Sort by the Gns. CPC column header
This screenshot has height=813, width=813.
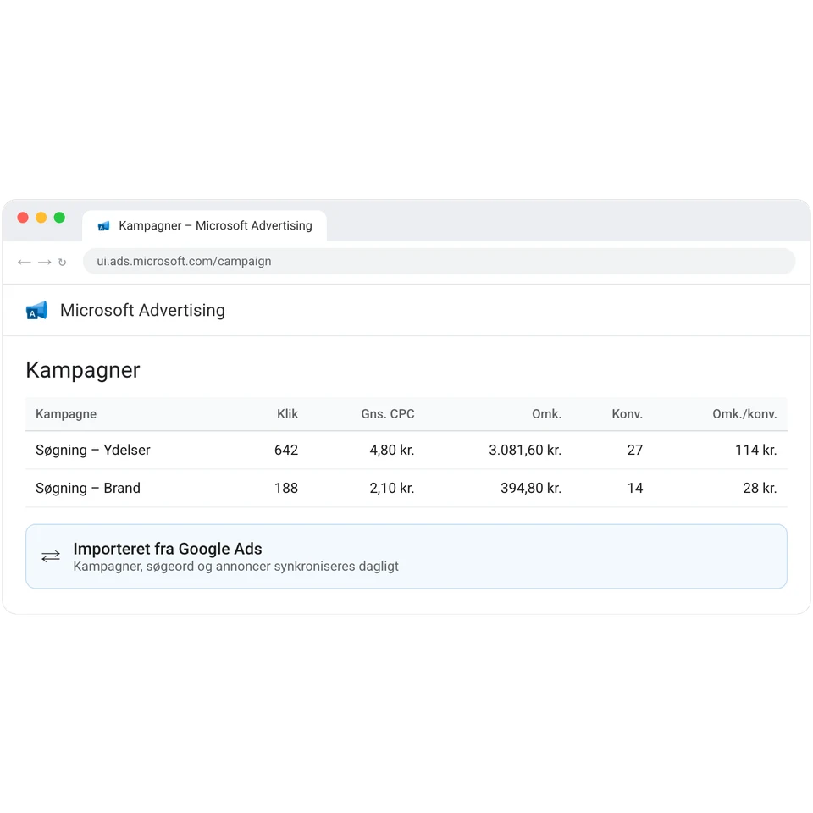[x=388, y=414]
